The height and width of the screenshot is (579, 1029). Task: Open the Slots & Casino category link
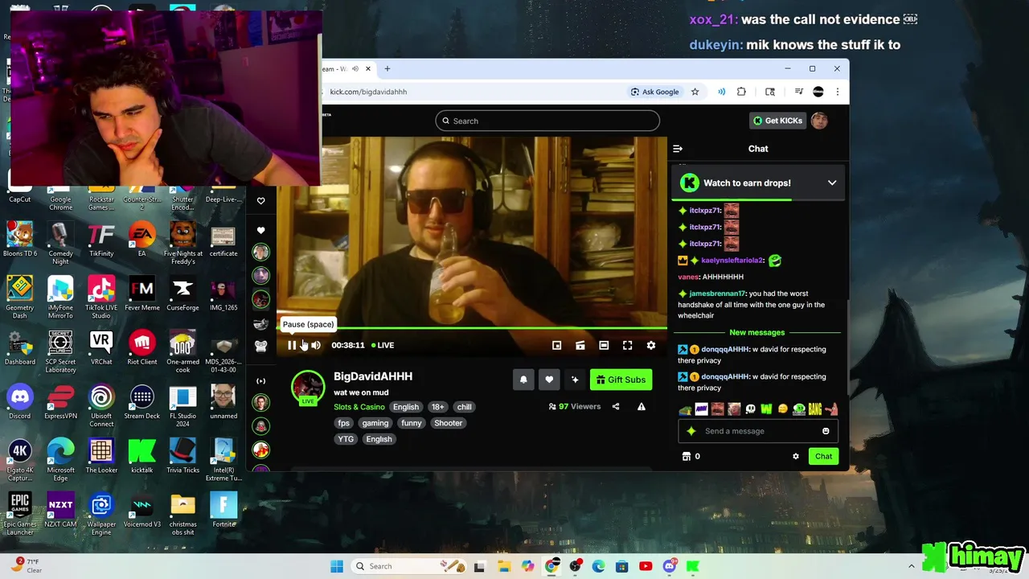[359, 407]
